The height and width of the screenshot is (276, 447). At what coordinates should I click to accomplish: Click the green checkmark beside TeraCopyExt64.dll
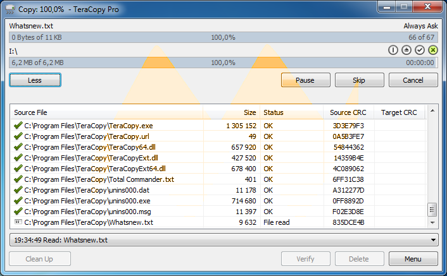pos(18,168)
